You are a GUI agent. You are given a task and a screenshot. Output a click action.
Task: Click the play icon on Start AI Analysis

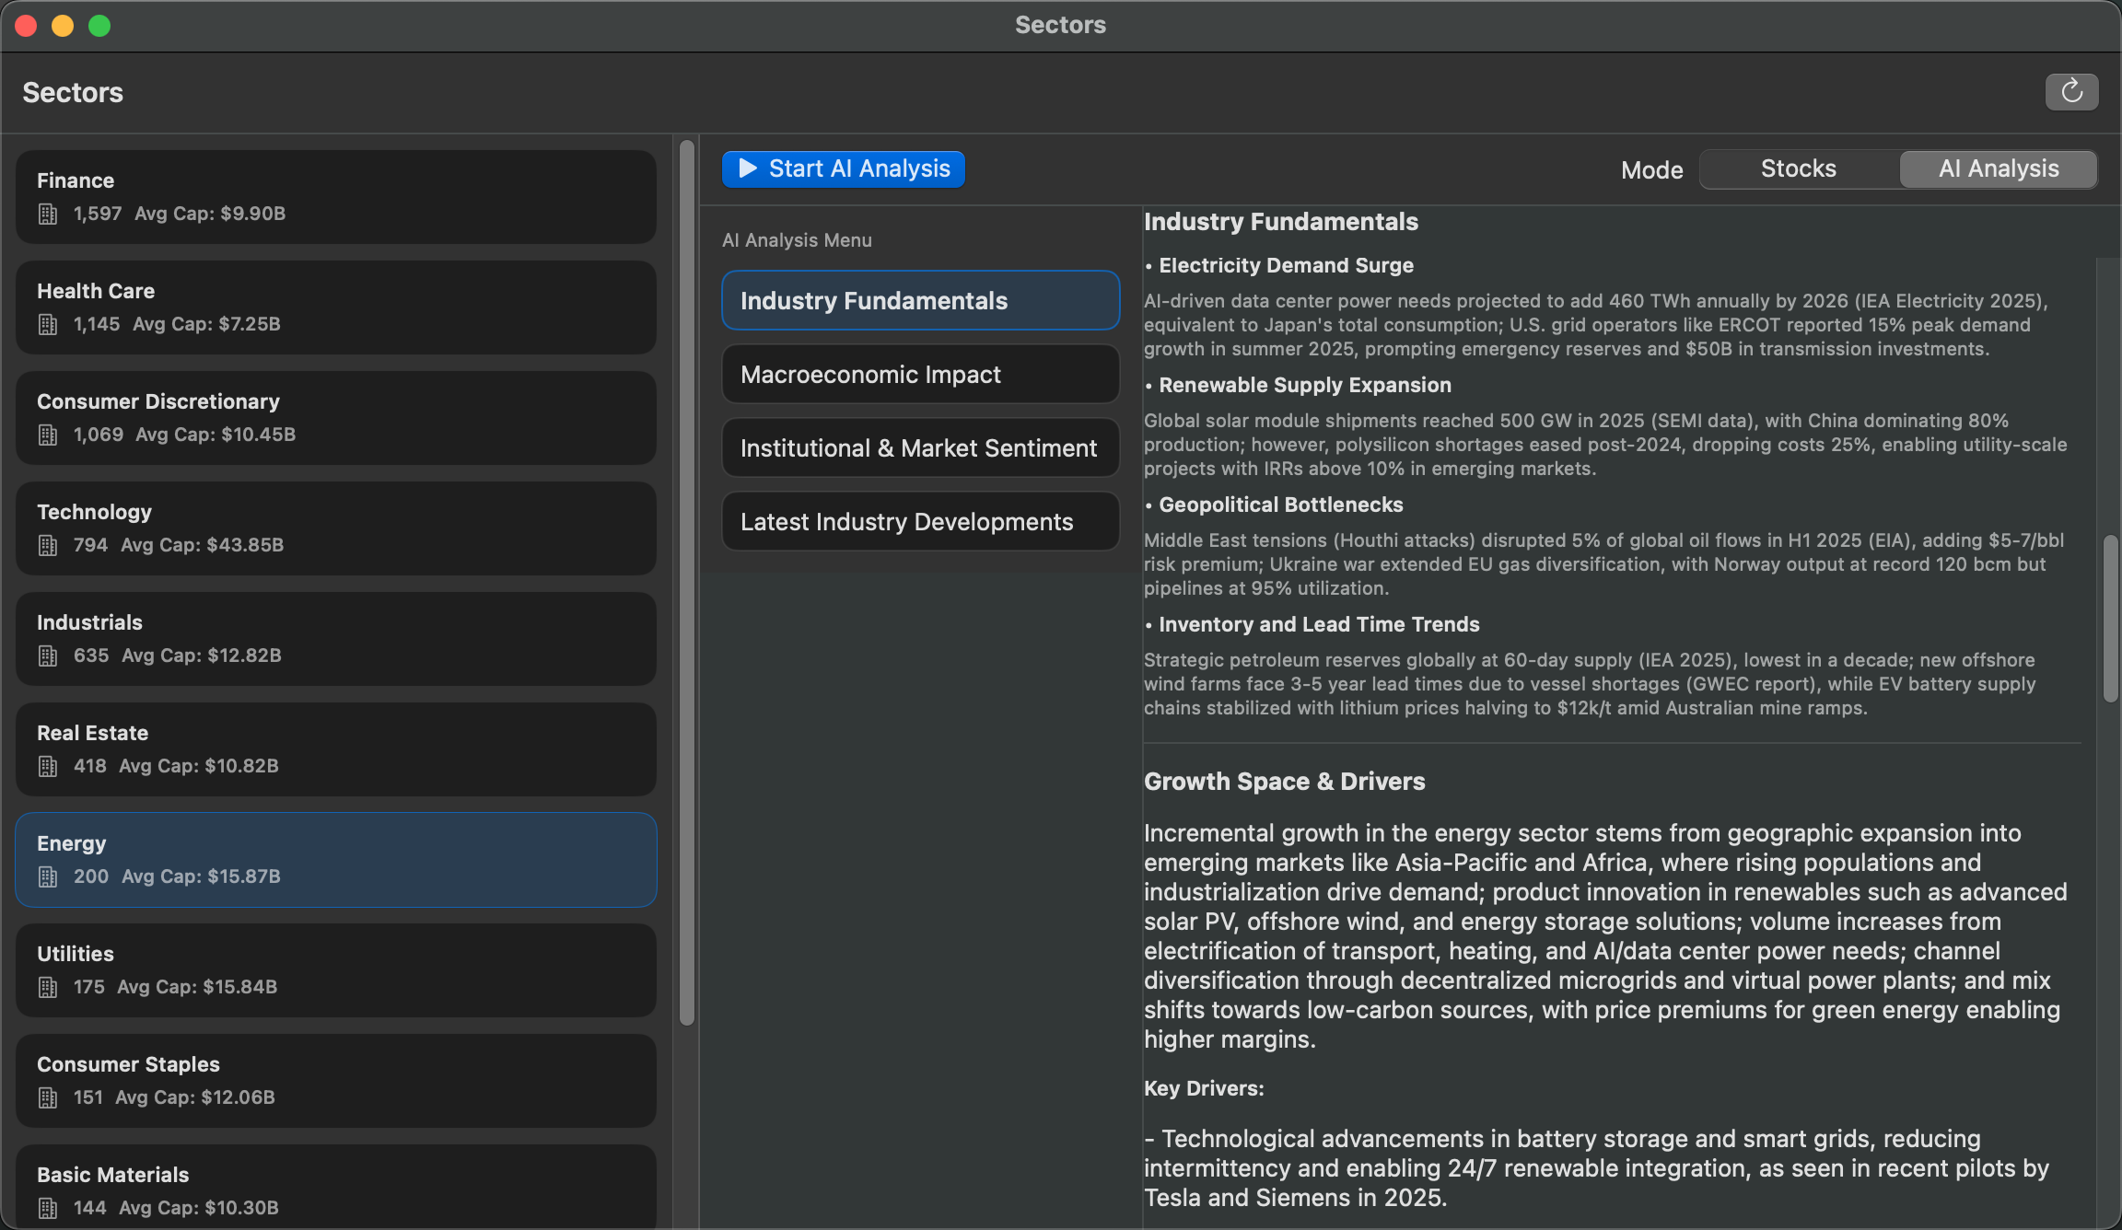click(x=748, y=168)
